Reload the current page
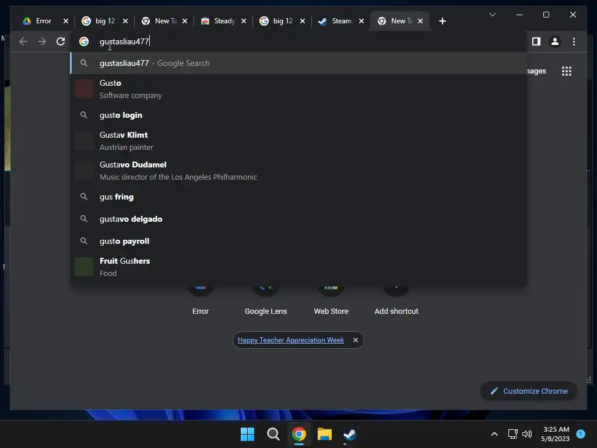 pos(61,41)
